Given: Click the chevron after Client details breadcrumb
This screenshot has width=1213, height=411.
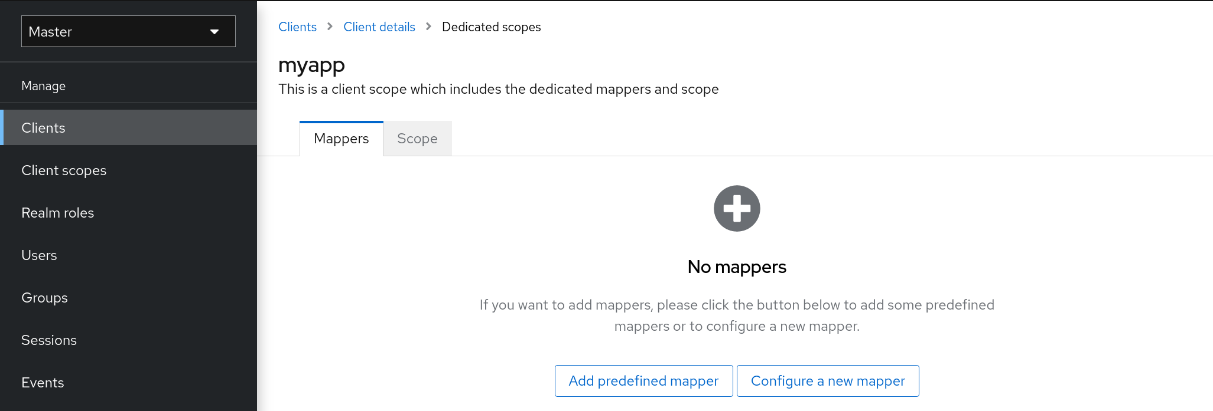Looking at the screenshot, I should tap(429, 27).
